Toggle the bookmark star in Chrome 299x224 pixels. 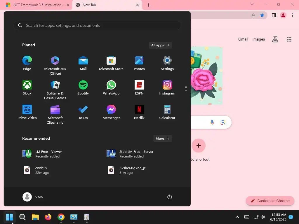pos(262,15)
